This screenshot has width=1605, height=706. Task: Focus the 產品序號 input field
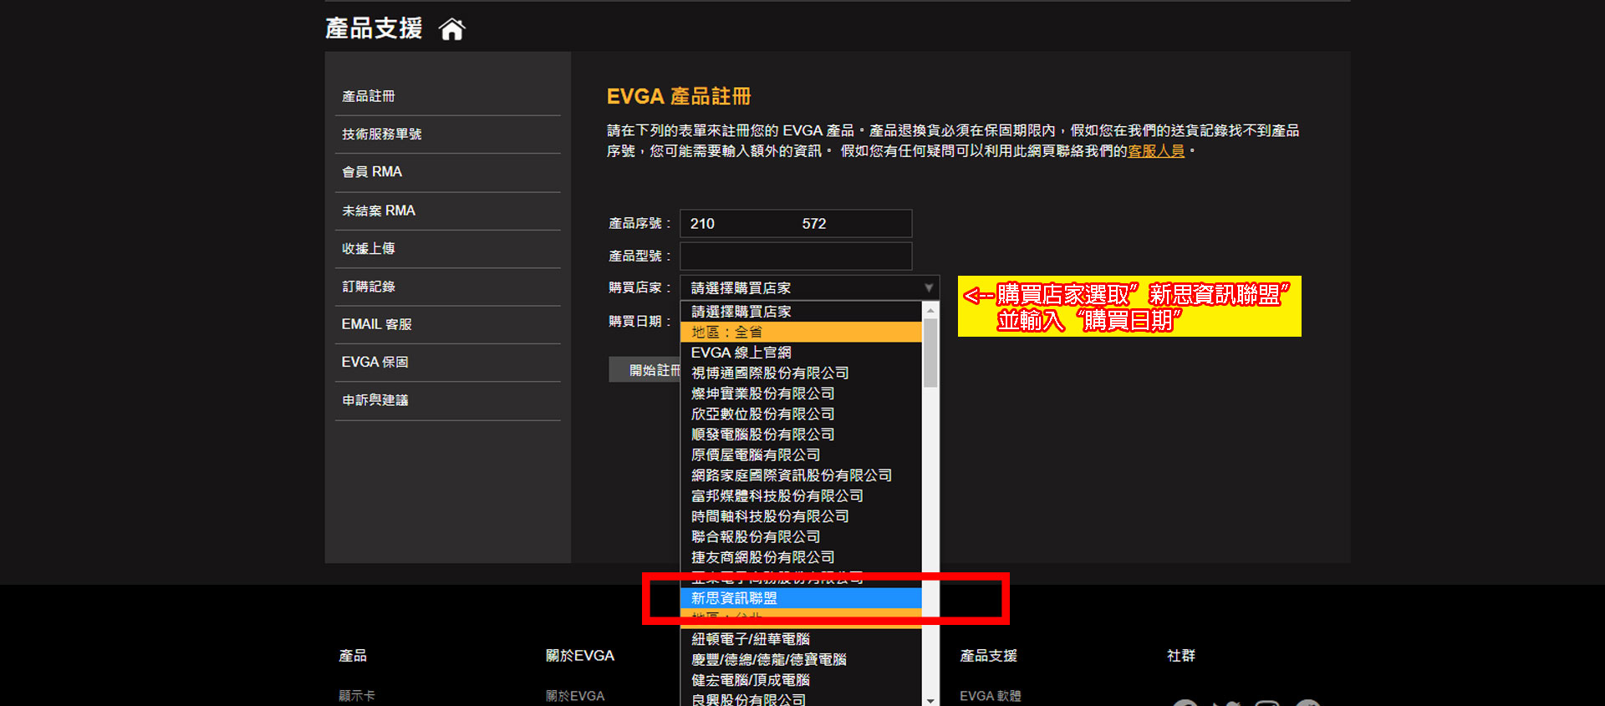pyautogui.click(x=796, y=223)
